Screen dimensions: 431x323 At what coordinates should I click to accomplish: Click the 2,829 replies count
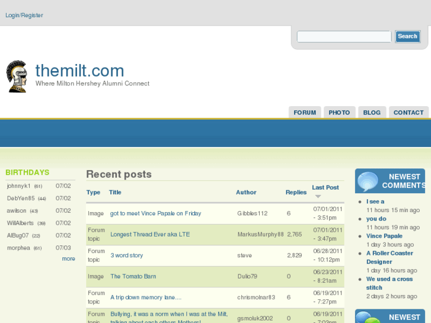tap(295, 255)
